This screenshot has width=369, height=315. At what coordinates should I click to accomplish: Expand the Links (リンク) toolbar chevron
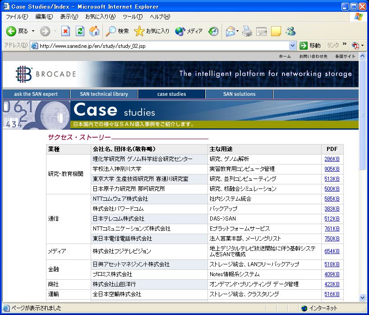tap(345, 44)
